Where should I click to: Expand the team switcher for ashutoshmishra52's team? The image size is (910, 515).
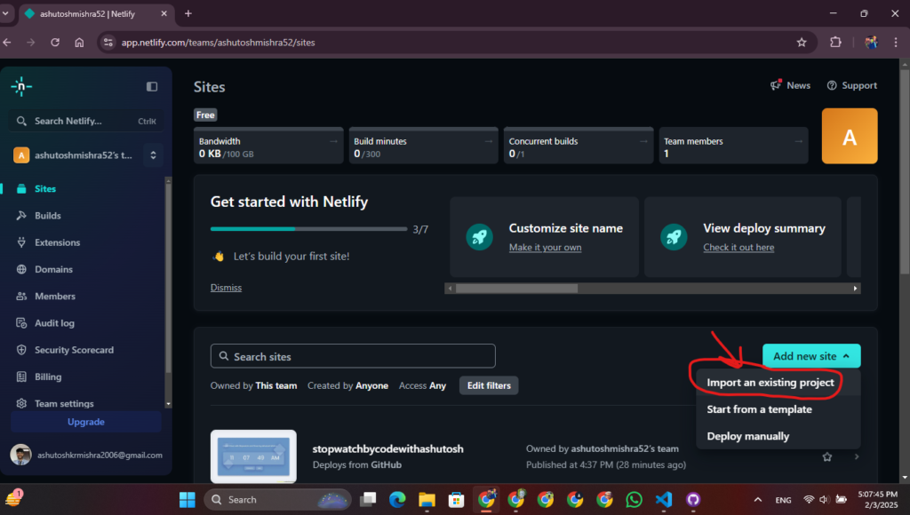point(152,154)
